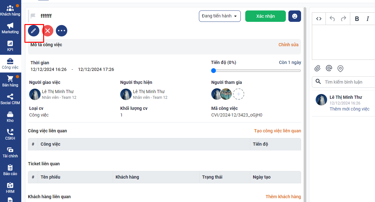
Task: Toggle code view in comment editor
Action: [319, 19]
